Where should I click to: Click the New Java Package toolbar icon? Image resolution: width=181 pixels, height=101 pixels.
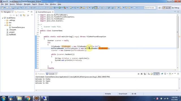(x=70, y=8)
